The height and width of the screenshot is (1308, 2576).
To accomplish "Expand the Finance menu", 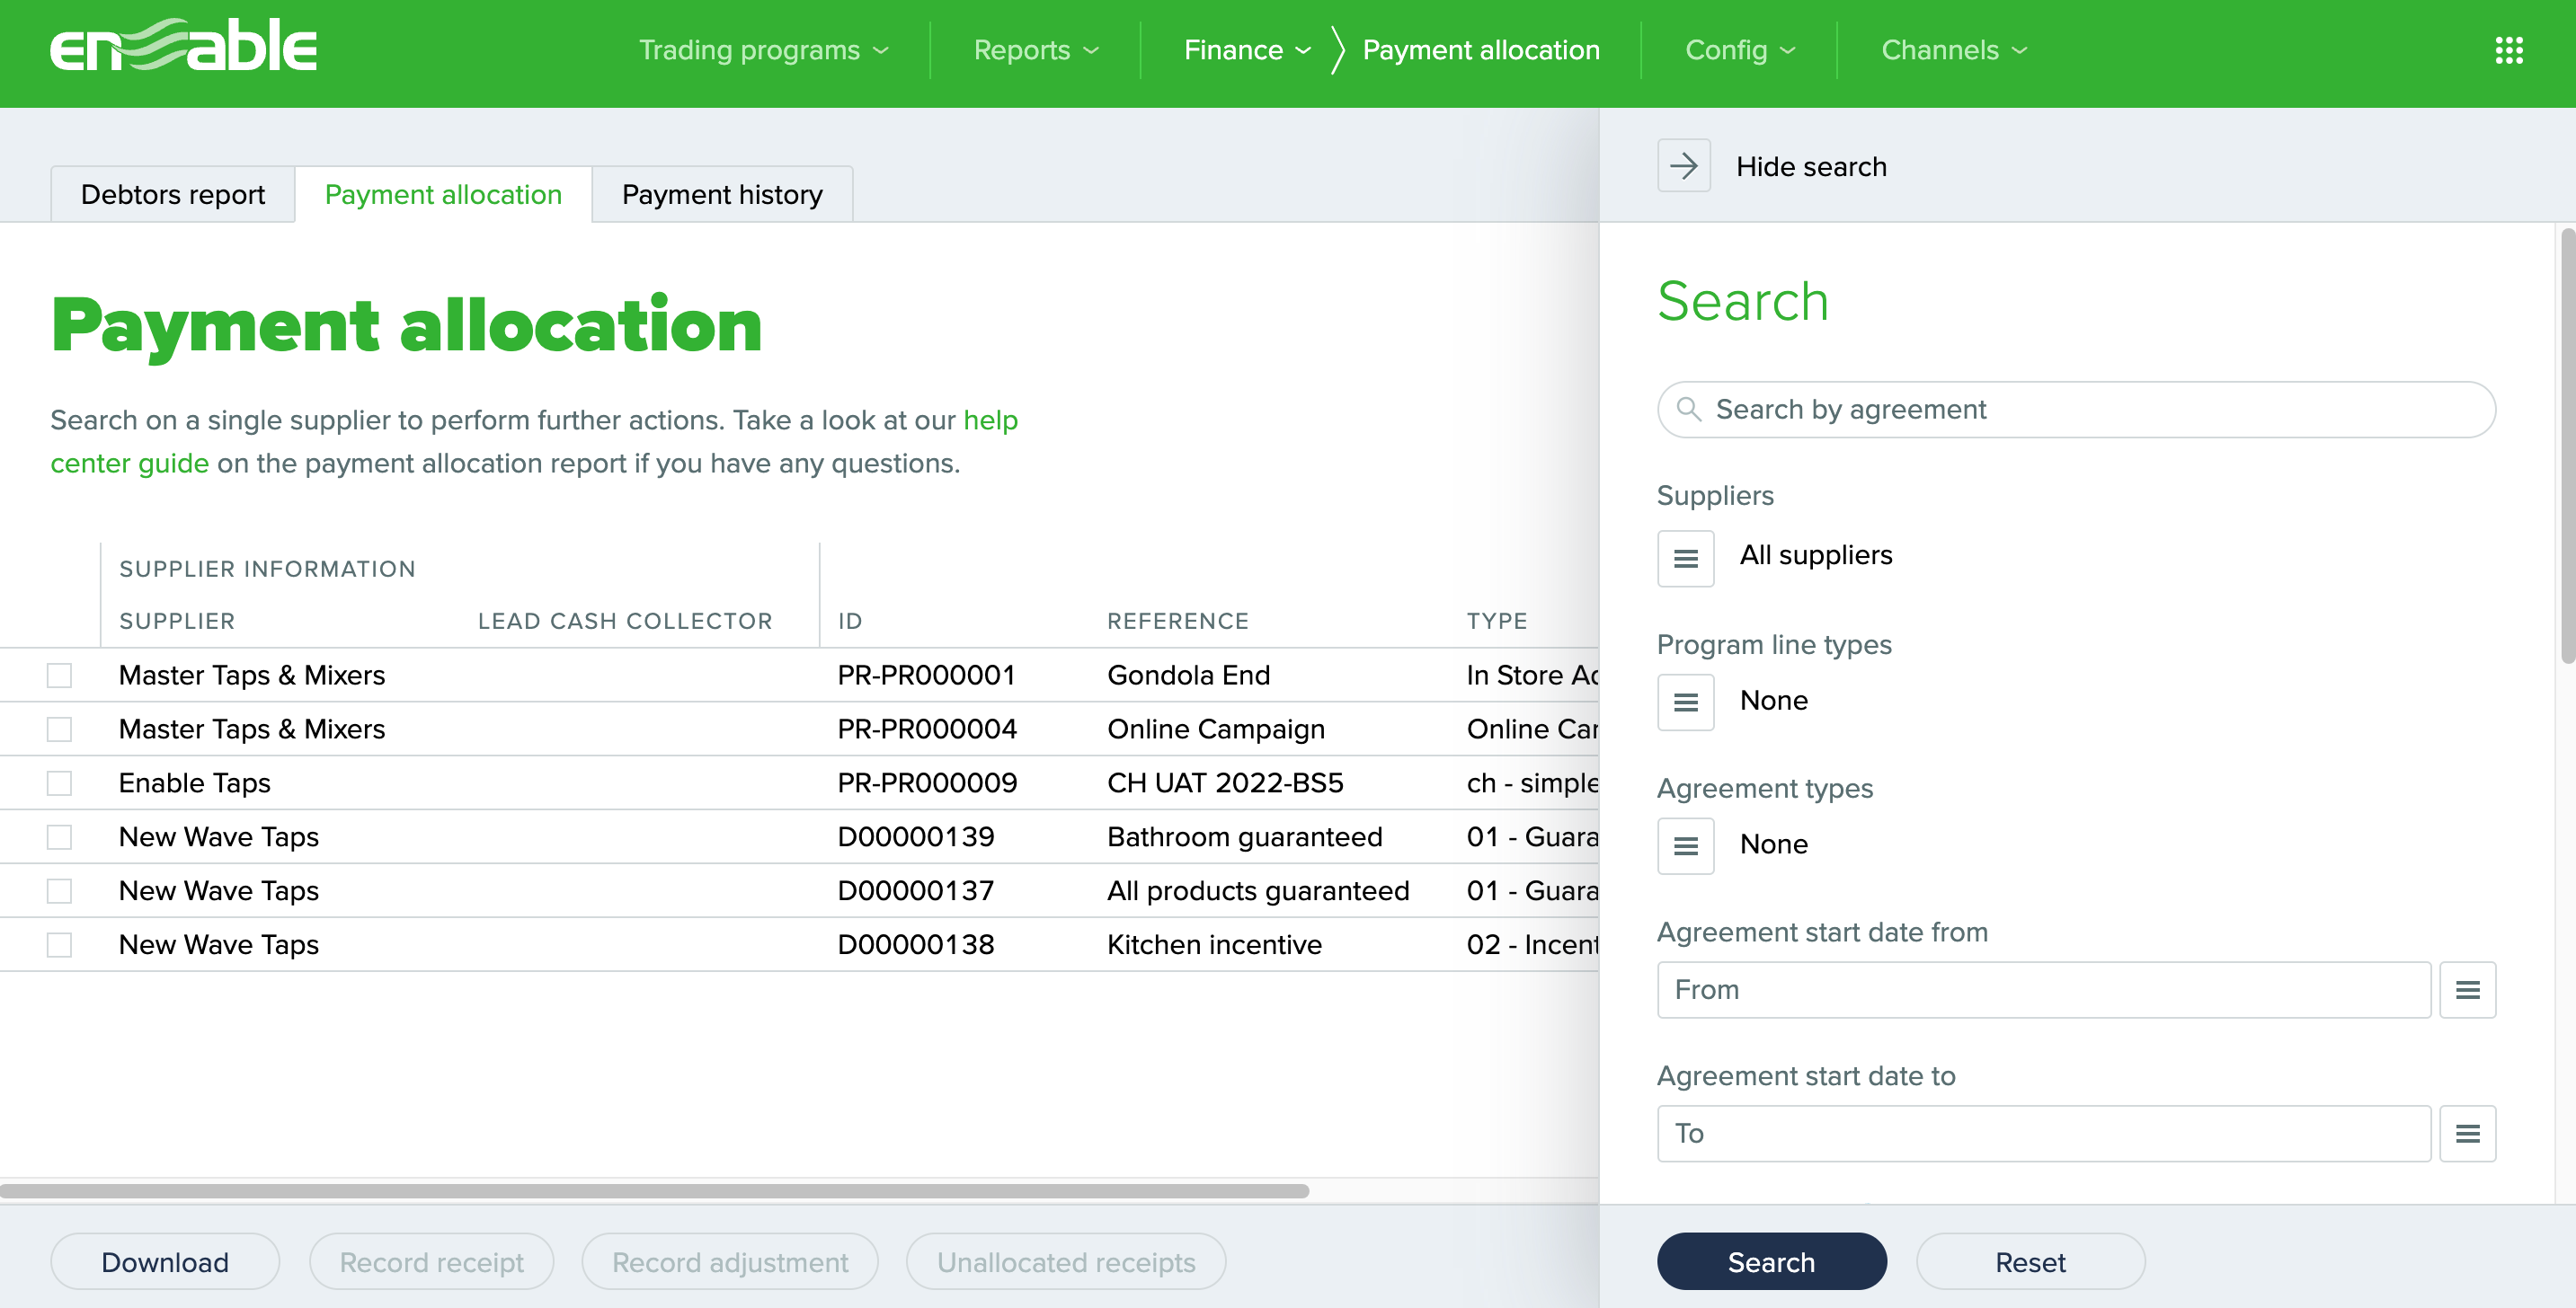I will [x=1247, y=50].
